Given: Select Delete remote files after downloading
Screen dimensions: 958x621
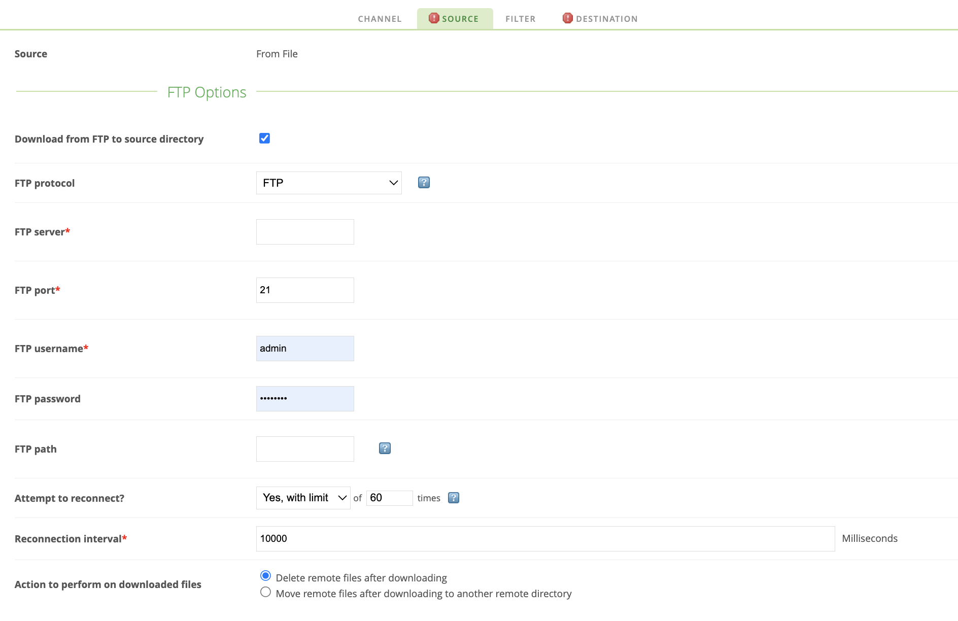Looking at the screenshot, I should 265,576.
